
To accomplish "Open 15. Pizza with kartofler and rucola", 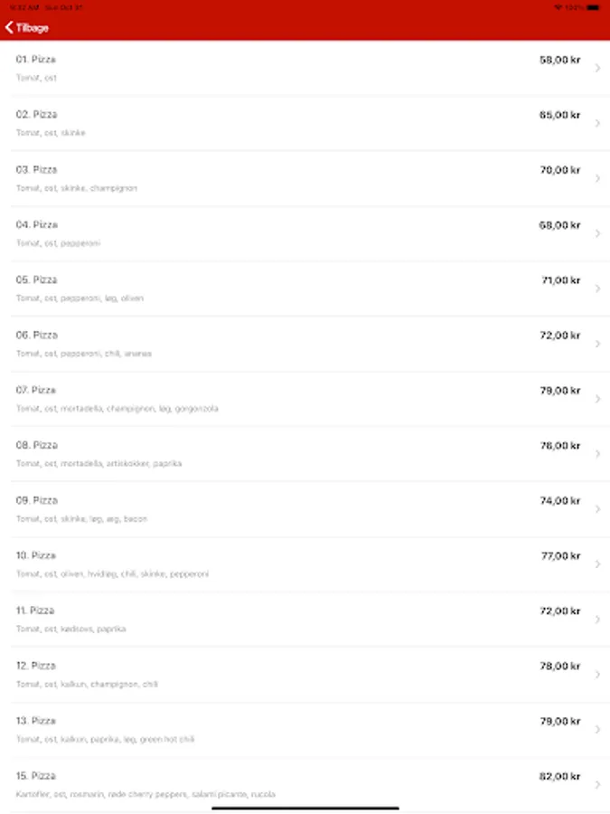I will click(310, 784).
